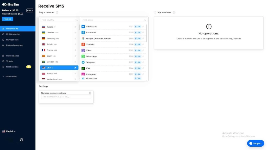Pin Britain in the country list
The height and width of the screenshot is (150, 267).
(75, 44)
